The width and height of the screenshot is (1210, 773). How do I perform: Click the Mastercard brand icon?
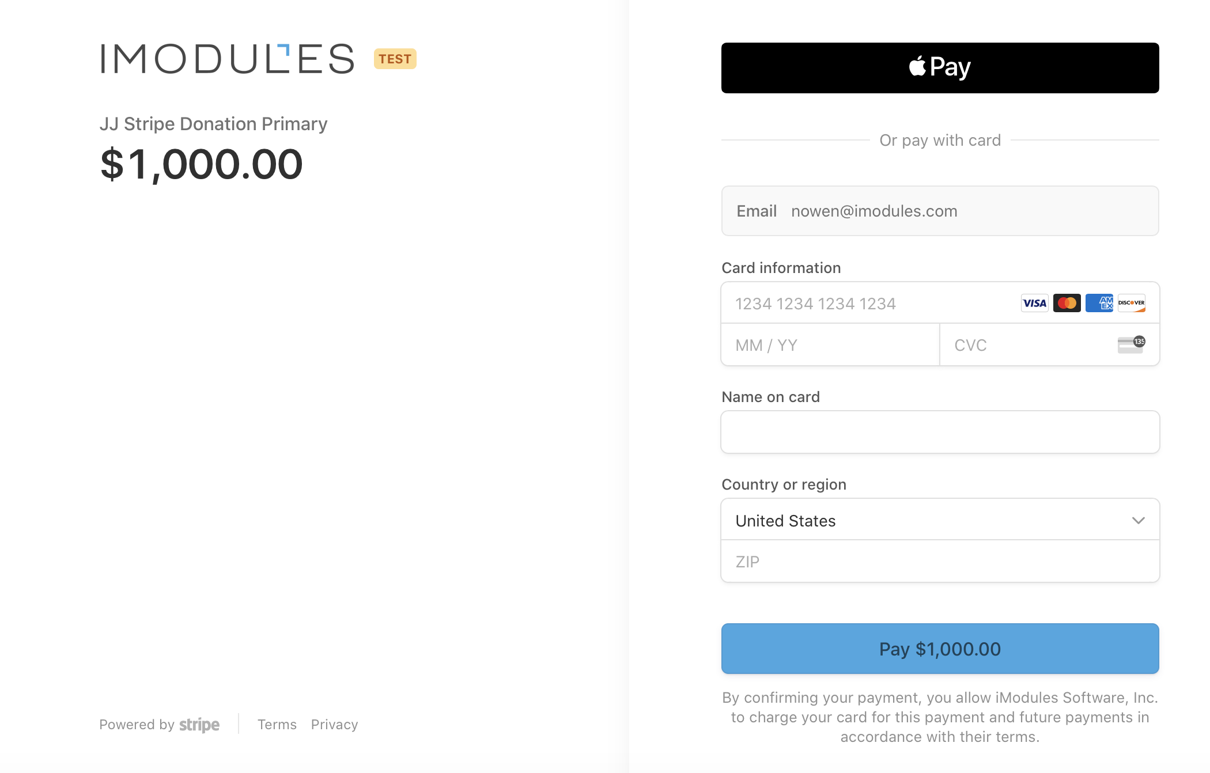(x=1067, y=303)
